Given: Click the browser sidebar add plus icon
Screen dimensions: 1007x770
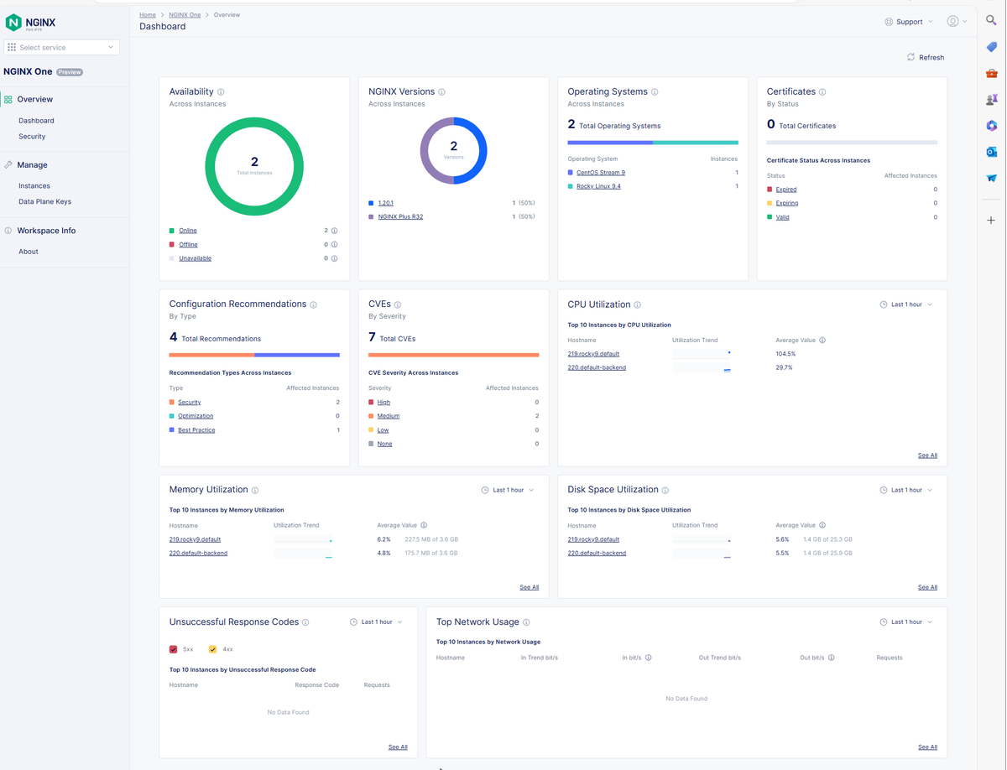Looking at the screenshot, I should 991,220.
